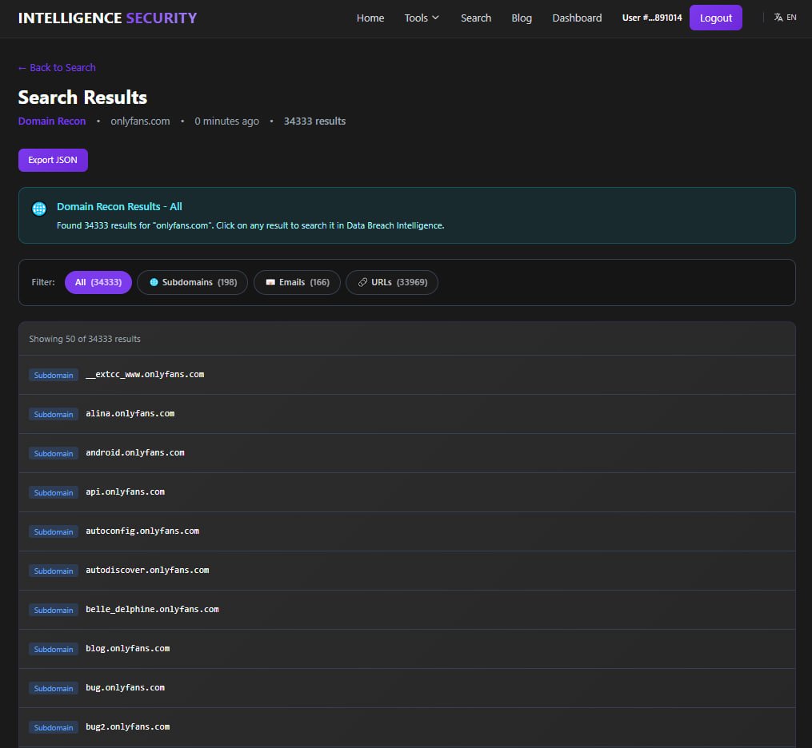Screen dimensions: 812x748
Task: Click autodiscover.onlyfans.com result
Action: click(407, 571)
